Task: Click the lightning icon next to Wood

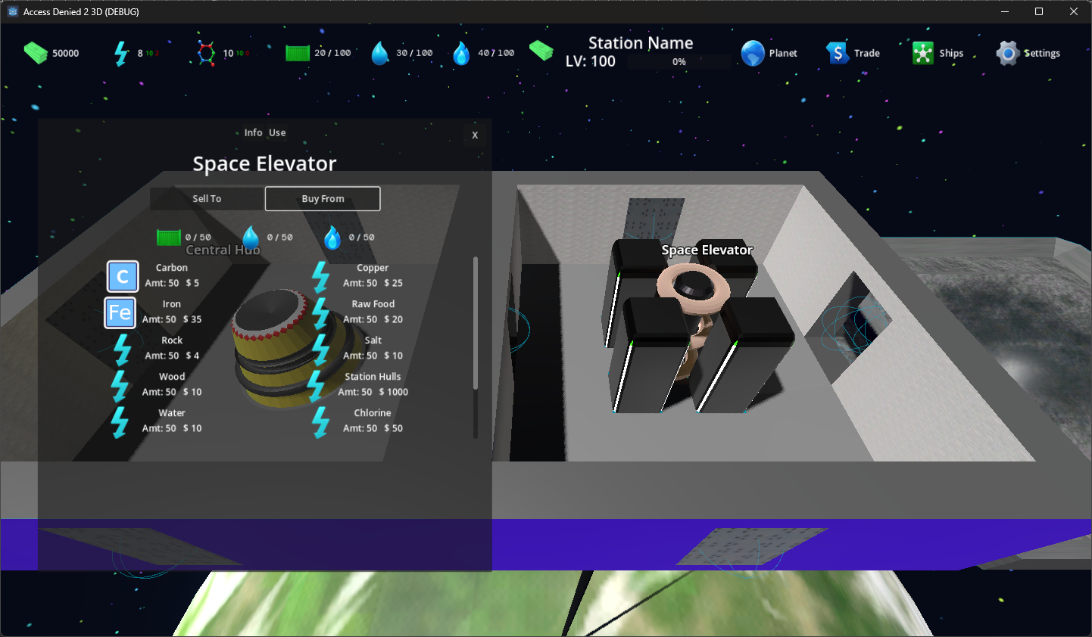Action: coord(120,386)
